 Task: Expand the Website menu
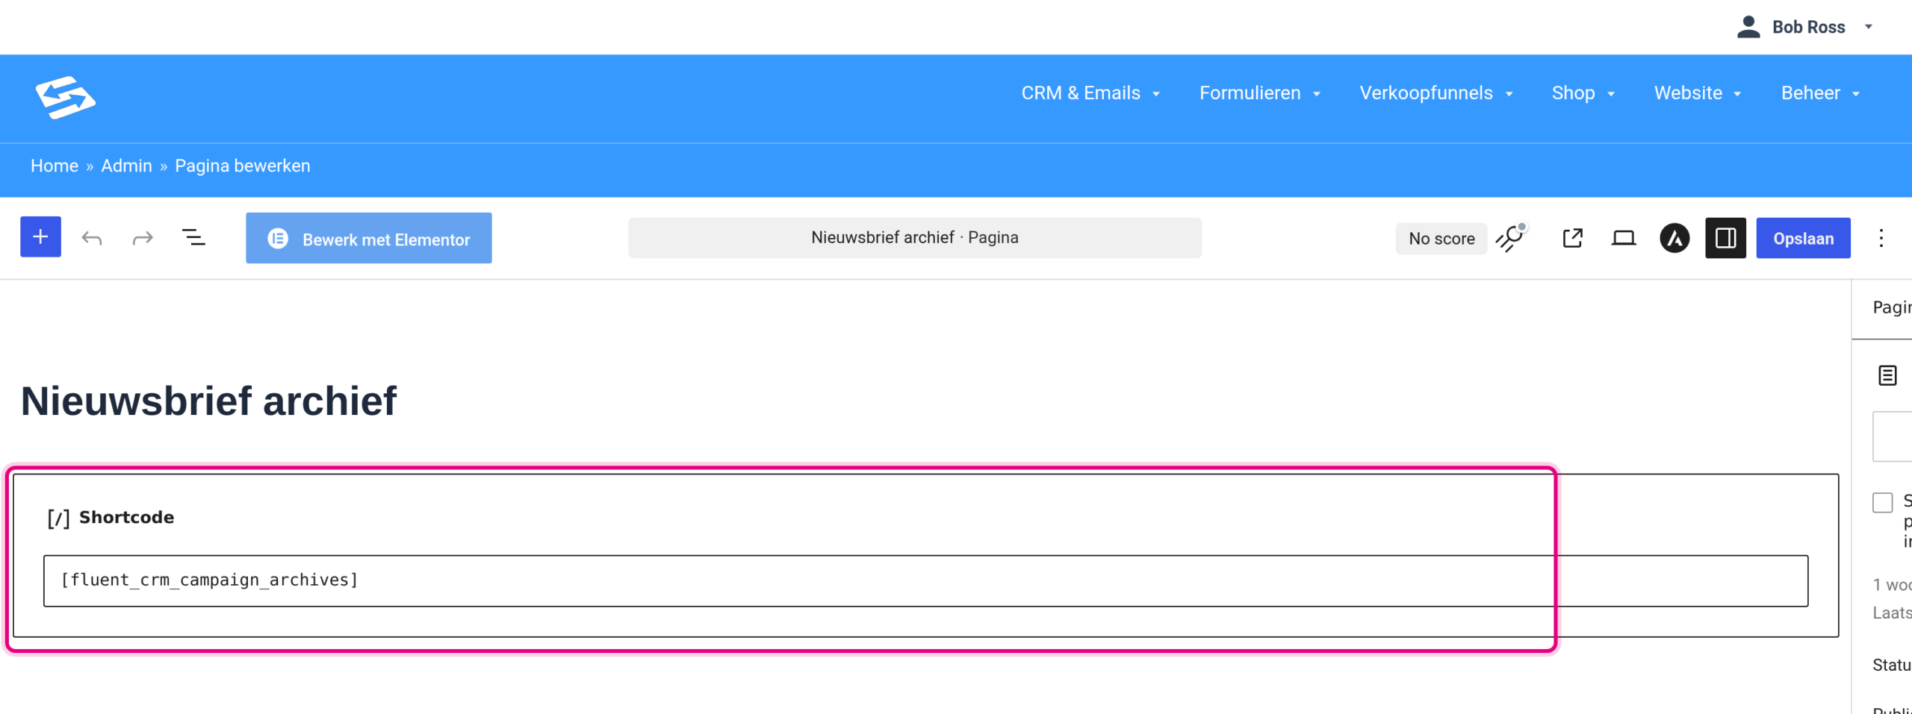(1697, 93)
